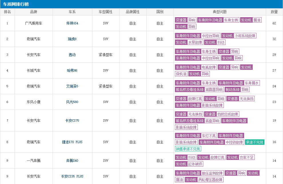Select the 车身生锈 tag in 传祺GS4 row
Screen dimensions: 283x184
click(x=231, y=20)
